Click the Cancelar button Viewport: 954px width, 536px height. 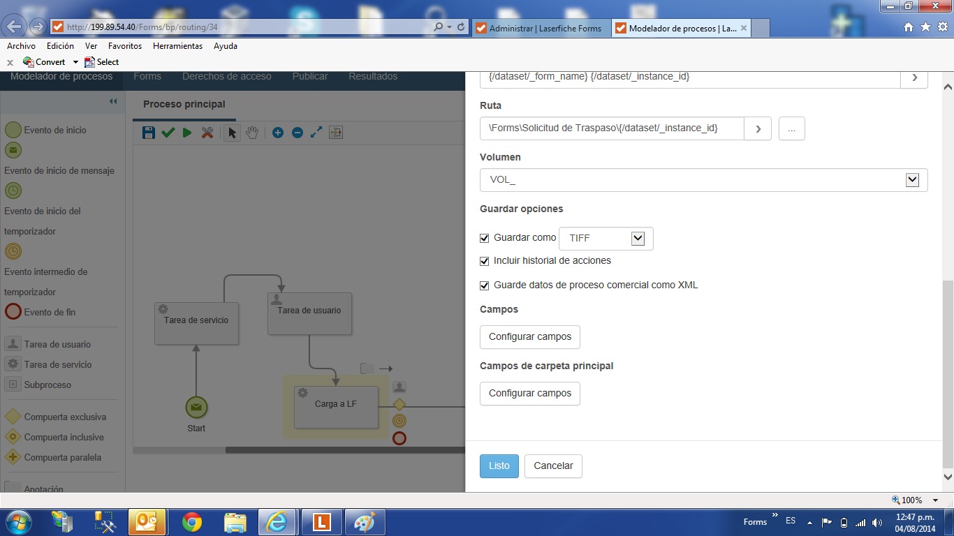click(553, 466)
